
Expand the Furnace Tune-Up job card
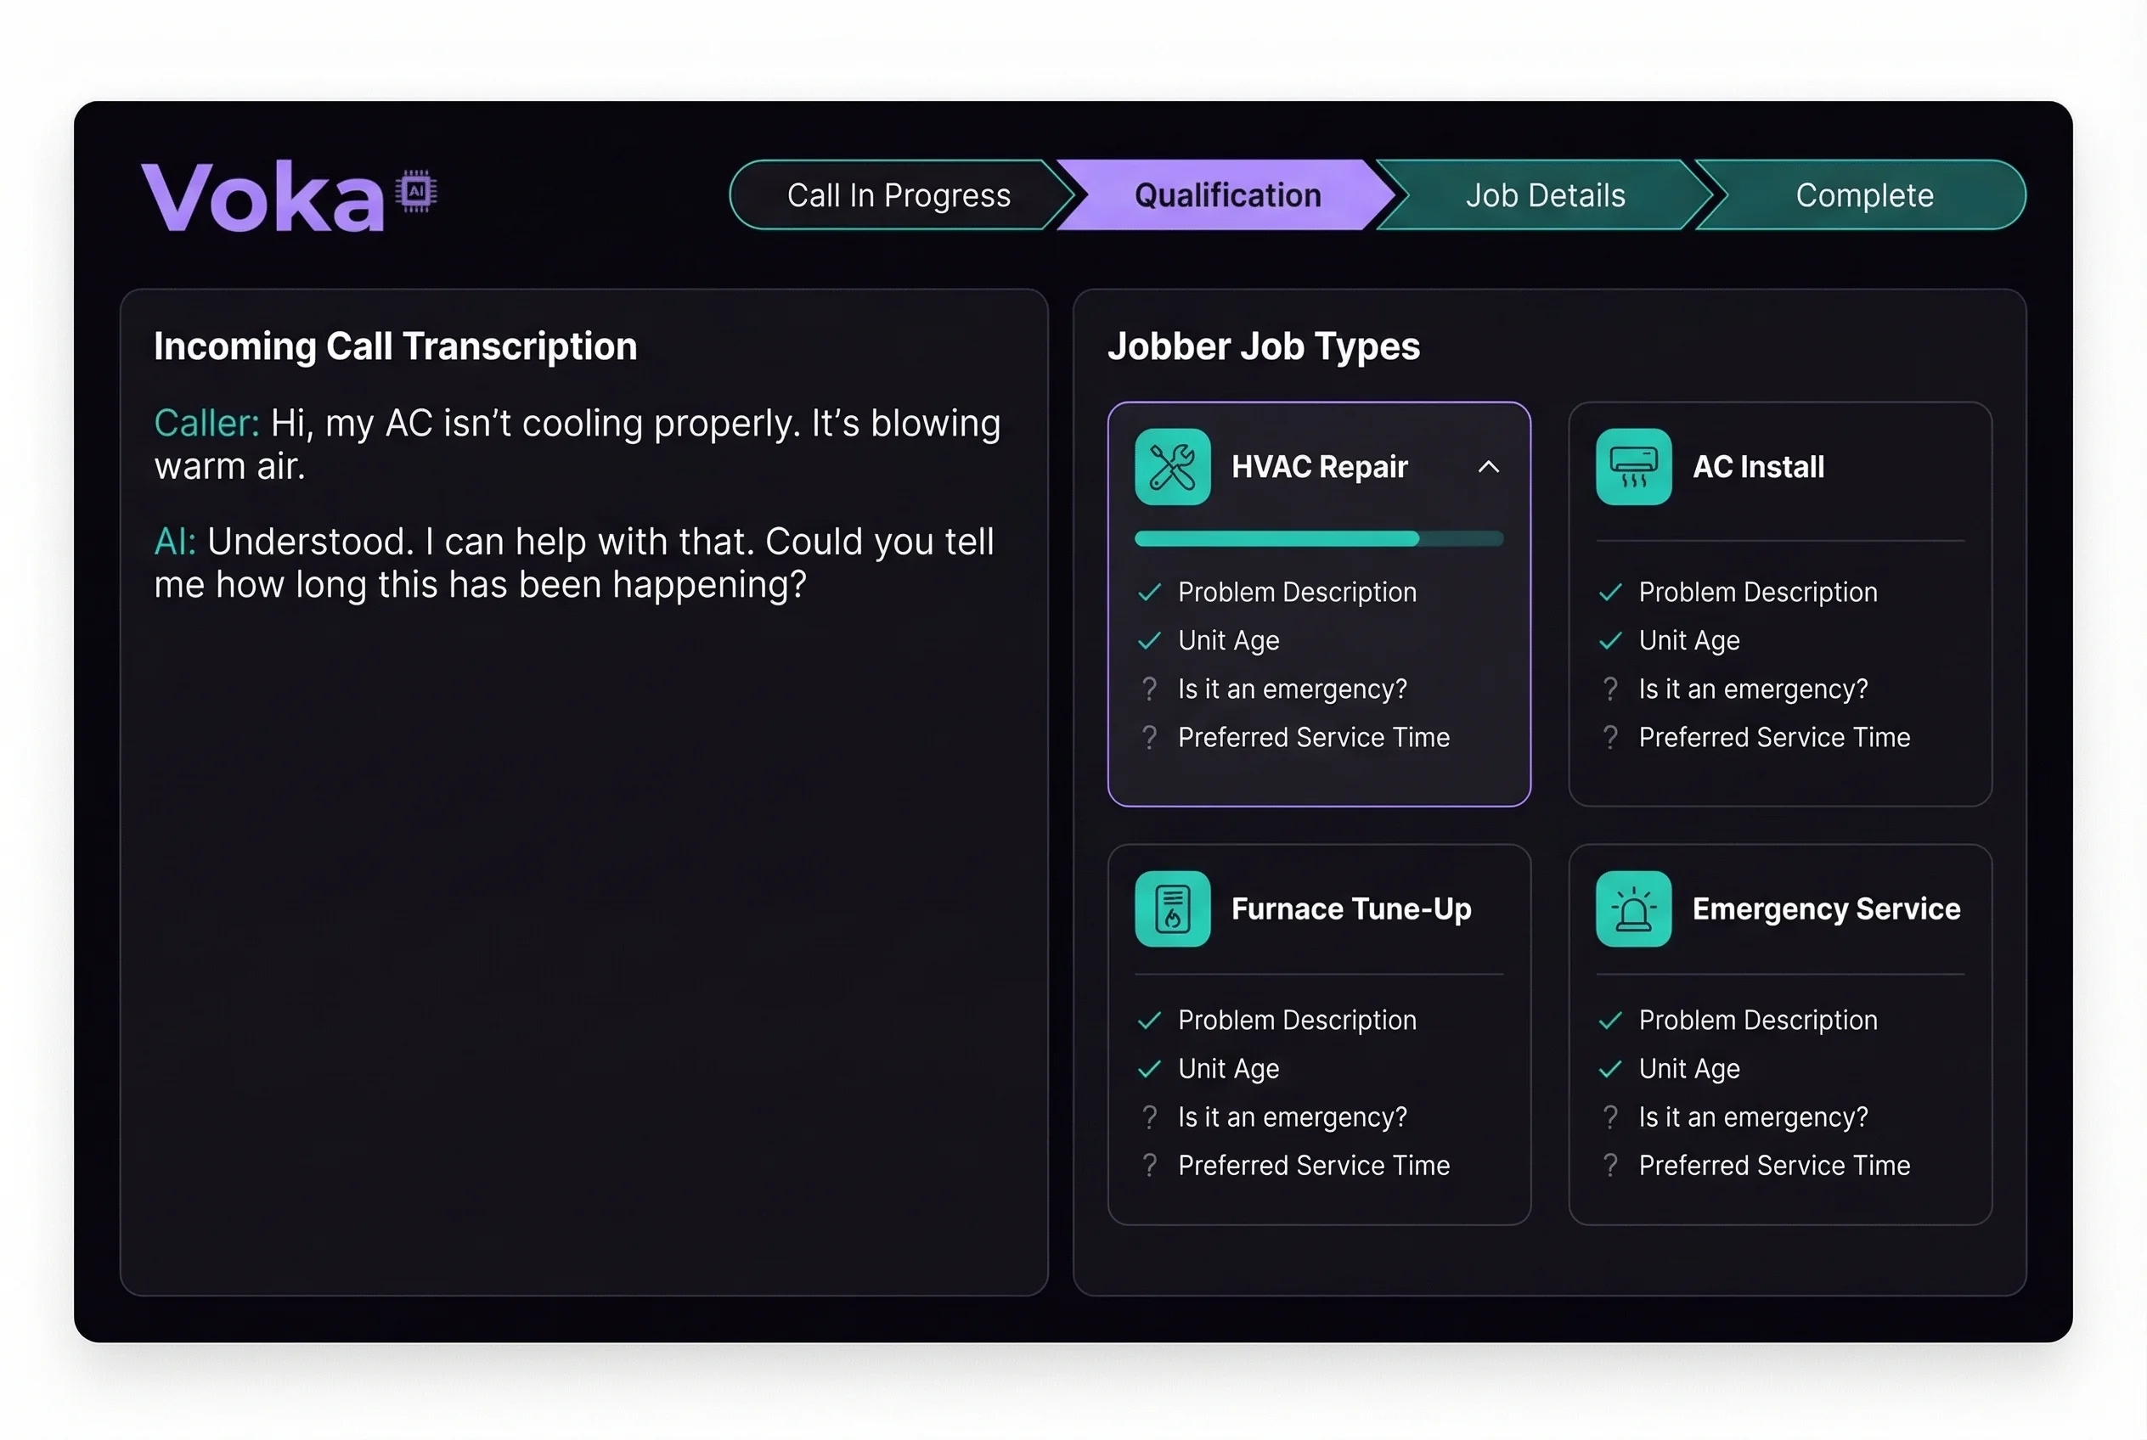point(1350,908)
